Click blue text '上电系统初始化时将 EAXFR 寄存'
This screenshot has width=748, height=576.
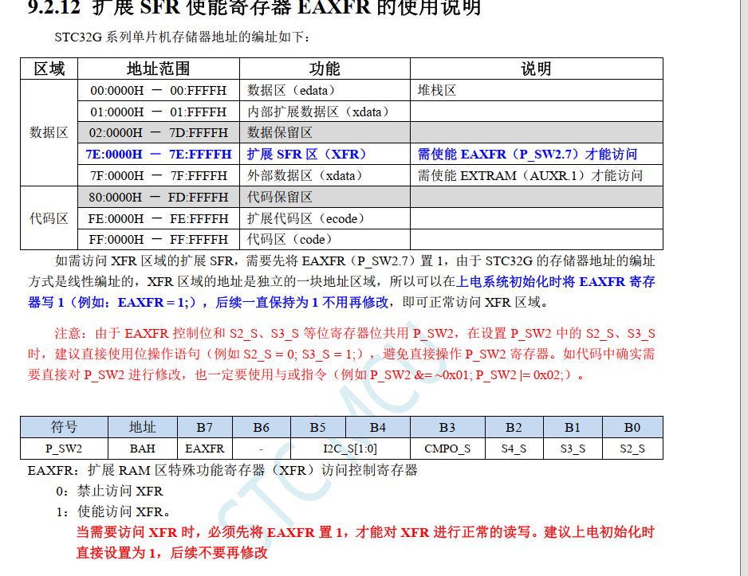click(x=556, y=281)
